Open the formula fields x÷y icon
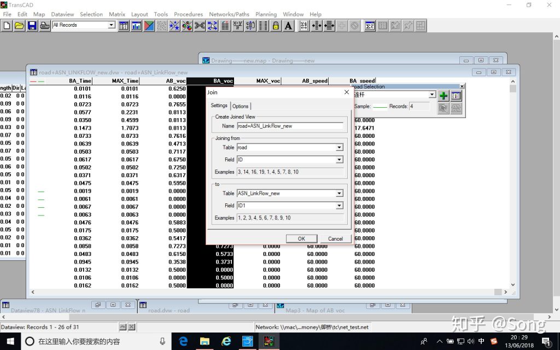Viewport: 560px width, 350px height. point(237,26)
